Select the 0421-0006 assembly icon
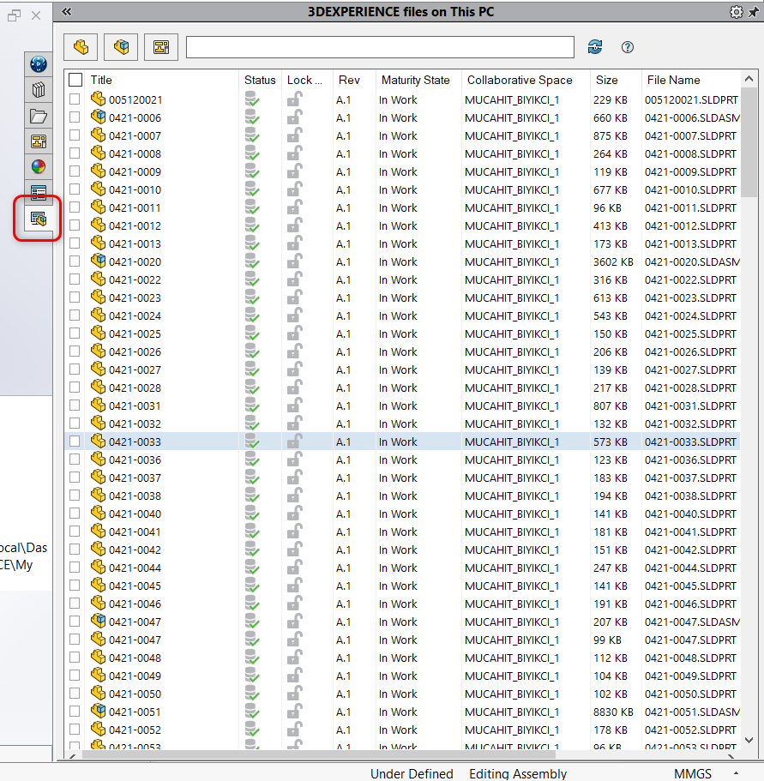The image size is (764, 781). point(99,117)
